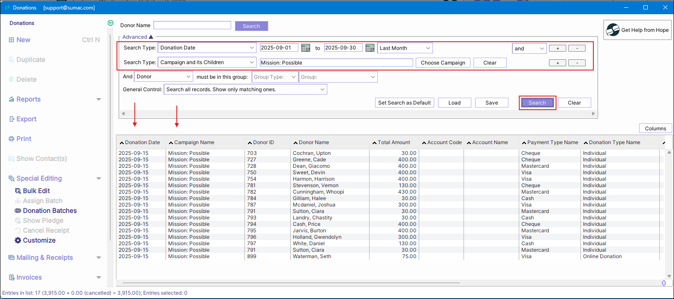The height and width of the screenshot is (299, 674).
Task: Click the green collapse sidebar icon
Action: pos(110,23)
